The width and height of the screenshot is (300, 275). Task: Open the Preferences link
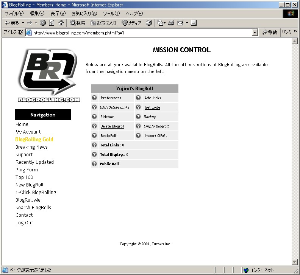coord(111,98)
